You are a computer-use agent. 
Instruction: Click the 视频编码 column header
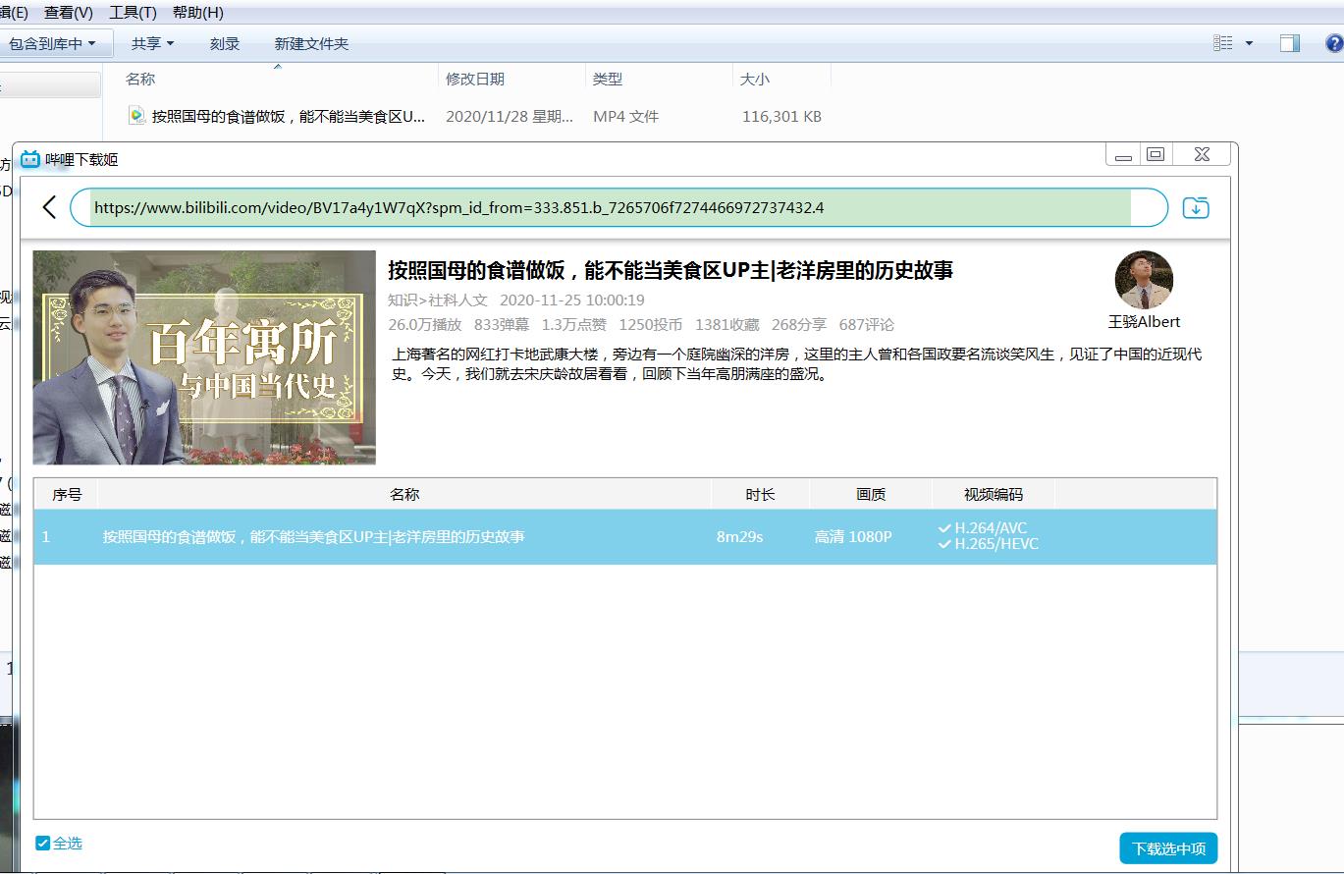tap(993, 494)
